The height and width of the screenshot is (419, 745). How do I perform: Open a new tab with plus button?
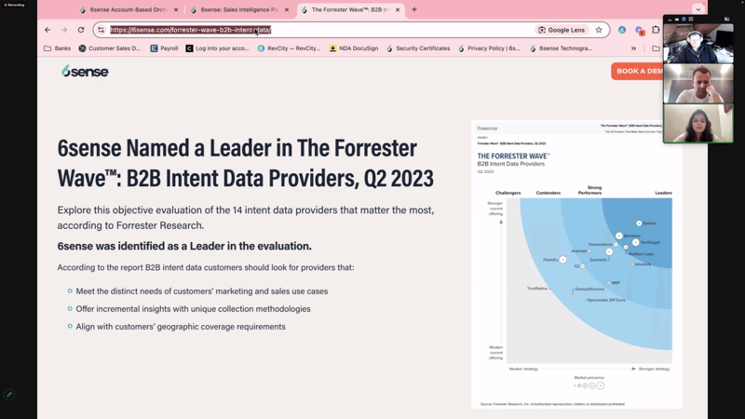pos(414,9)
